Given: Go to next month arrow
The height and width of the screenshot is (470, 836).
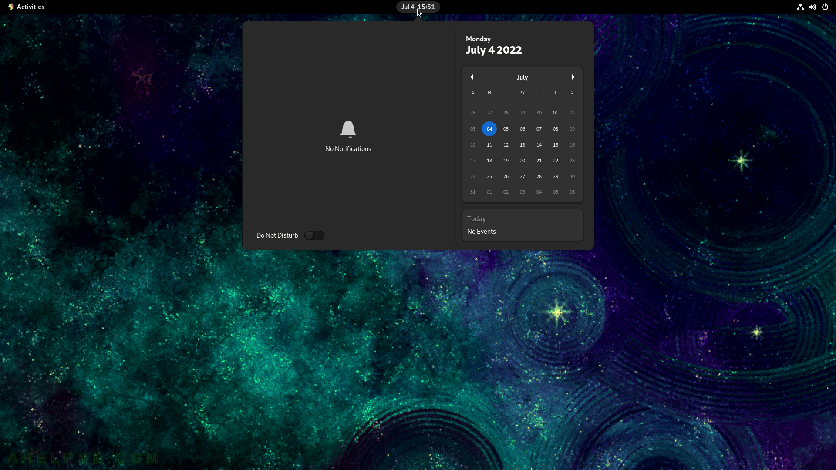Looking at the screenshot, I should tap(573, 77).
